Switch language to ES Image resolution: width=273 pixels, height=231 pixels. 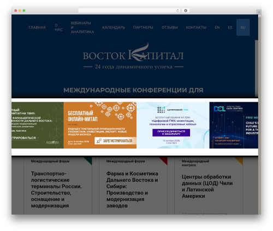coord(230,27)
